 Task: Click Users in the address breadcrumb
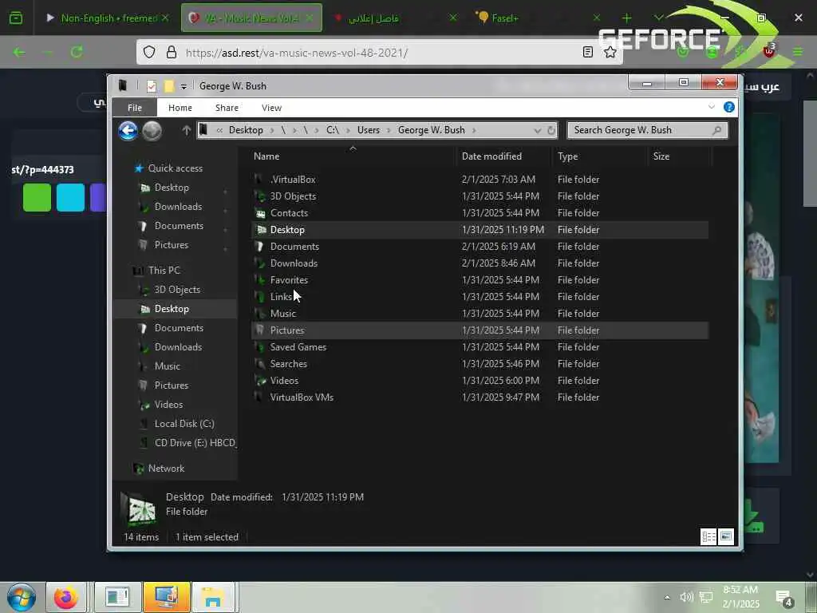(369, 130)
